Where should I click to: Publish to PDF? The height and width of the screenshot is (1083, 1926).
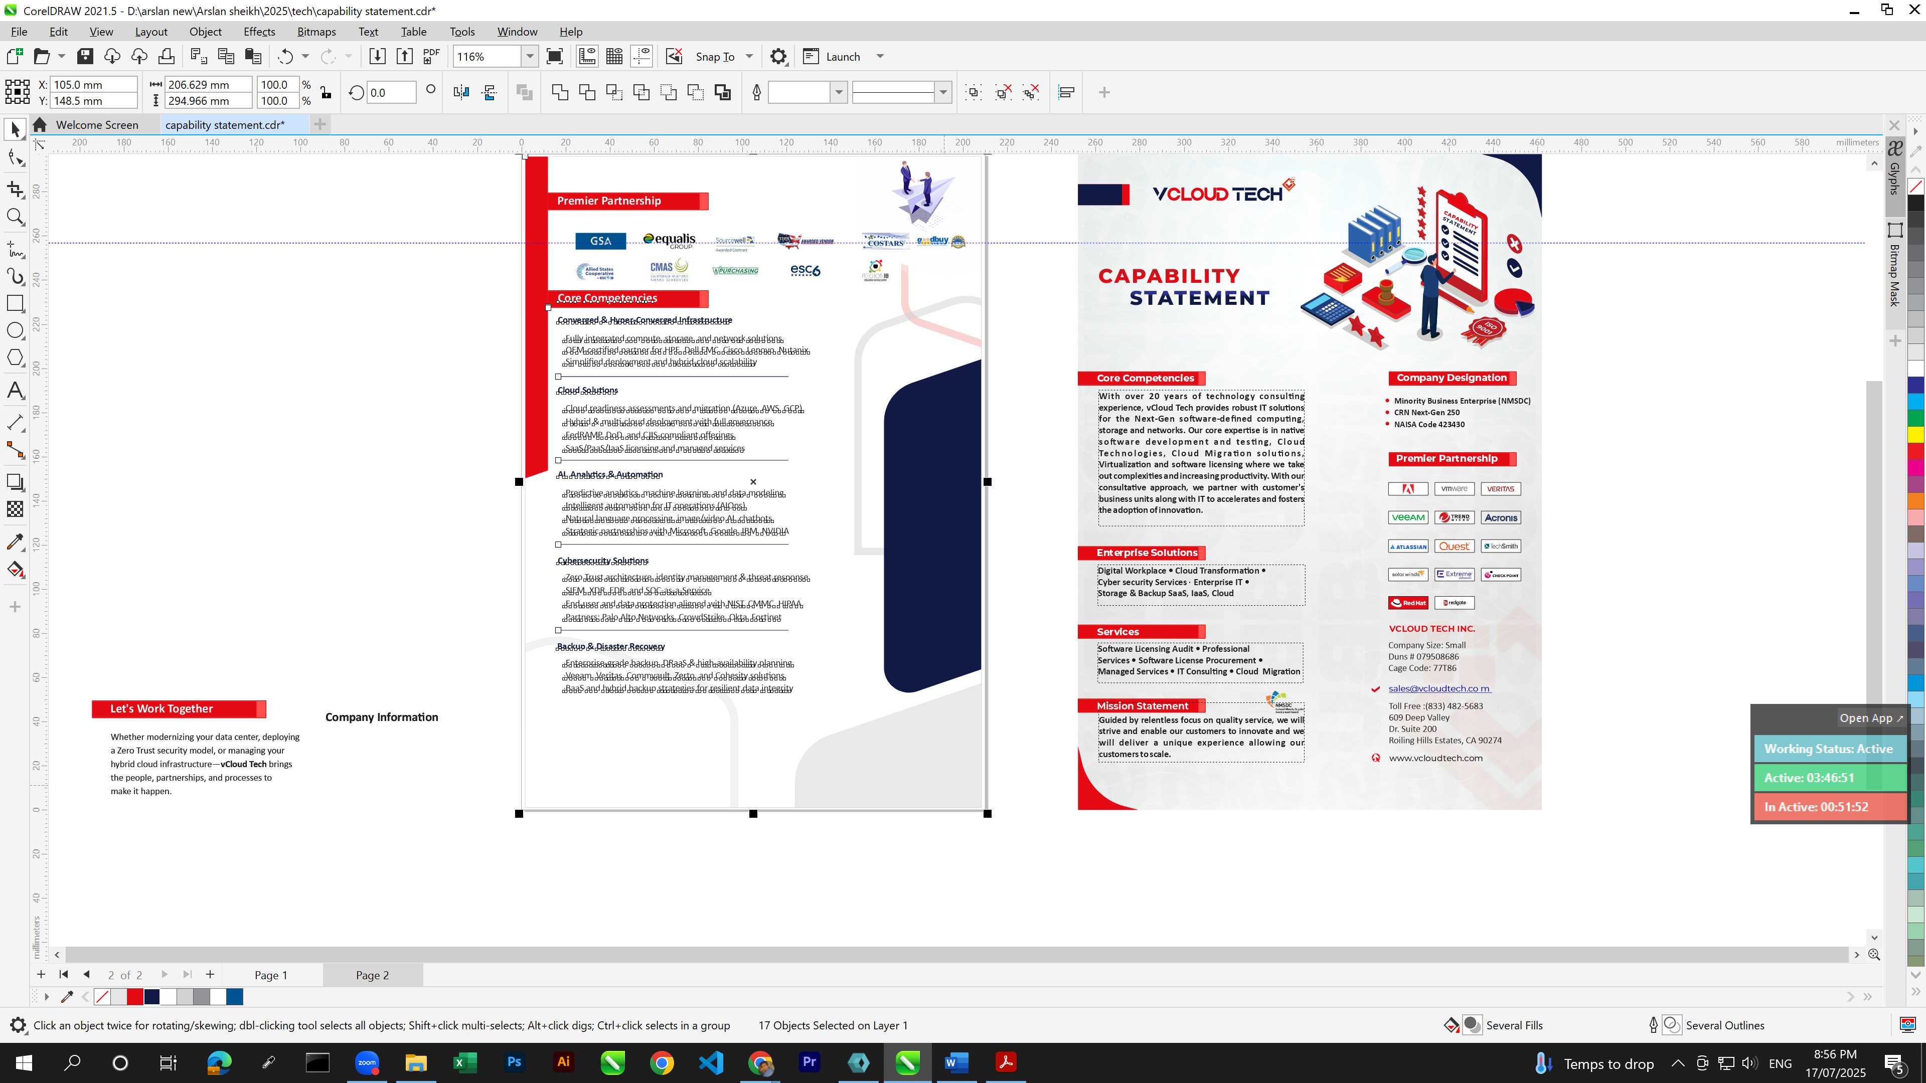431,56
